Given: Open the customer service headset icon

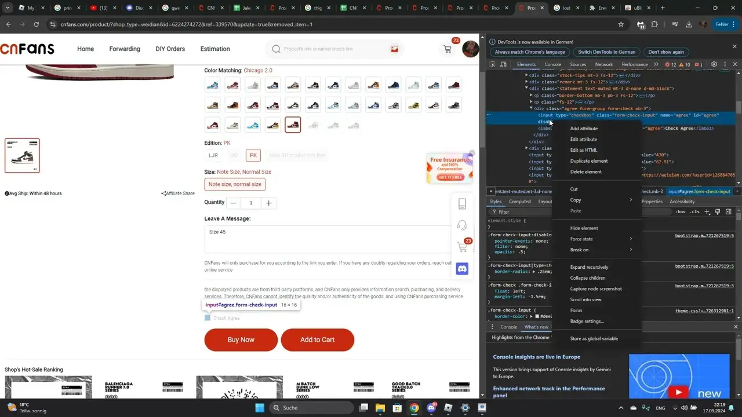Looking at the screenshot, I should [x=462, y=225].
